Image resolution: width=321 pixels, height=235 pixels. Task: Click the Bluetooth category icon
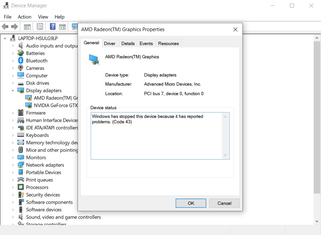tap(21, 61)
